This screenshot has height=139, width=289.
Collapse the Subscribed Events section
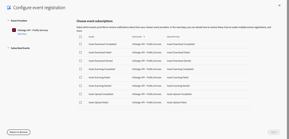(8, 48)
